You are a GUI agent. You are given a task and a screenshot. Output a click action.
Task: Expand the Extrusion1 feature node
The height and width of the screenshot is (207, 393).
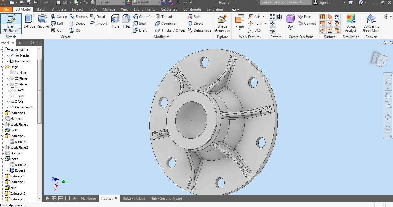[2, 113]
